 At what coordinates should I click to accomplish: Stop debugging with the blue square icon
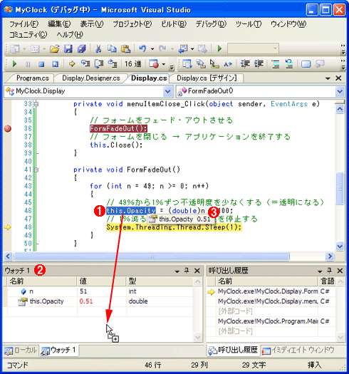[x=41, y=64]
